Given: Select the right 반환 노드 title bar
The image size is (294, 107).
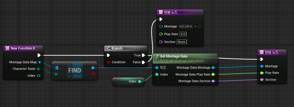Looking at the screenshot, I should click(272, 52).
